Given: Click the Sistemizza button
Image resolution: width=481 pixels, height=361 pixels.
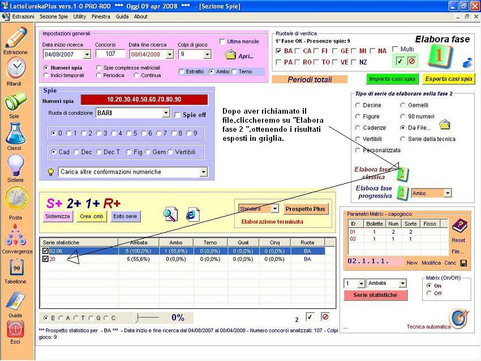Looking at the screenshot, I should pos(58,216).
